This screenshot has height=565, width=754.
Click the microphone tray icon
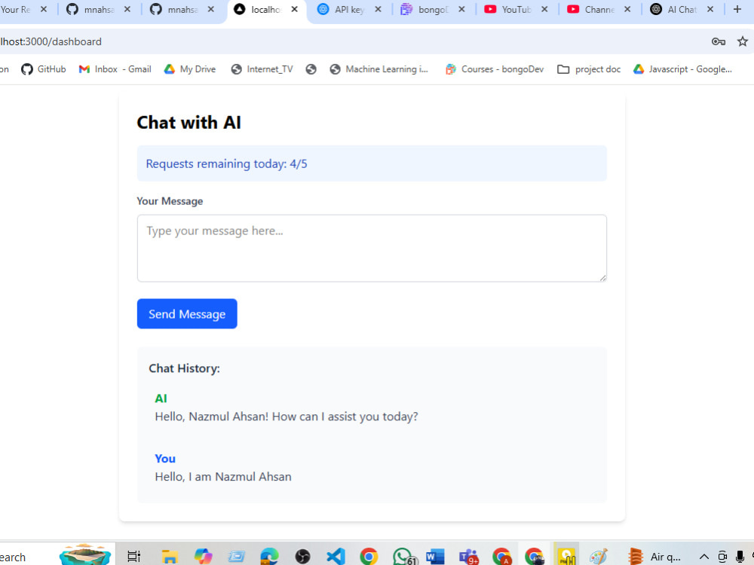point(740,557)
